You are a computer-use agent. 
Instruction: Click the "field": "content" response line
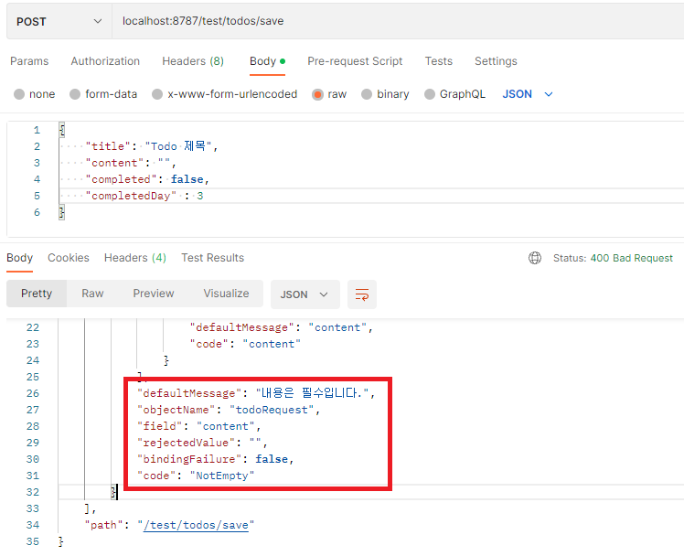(199, 426)
